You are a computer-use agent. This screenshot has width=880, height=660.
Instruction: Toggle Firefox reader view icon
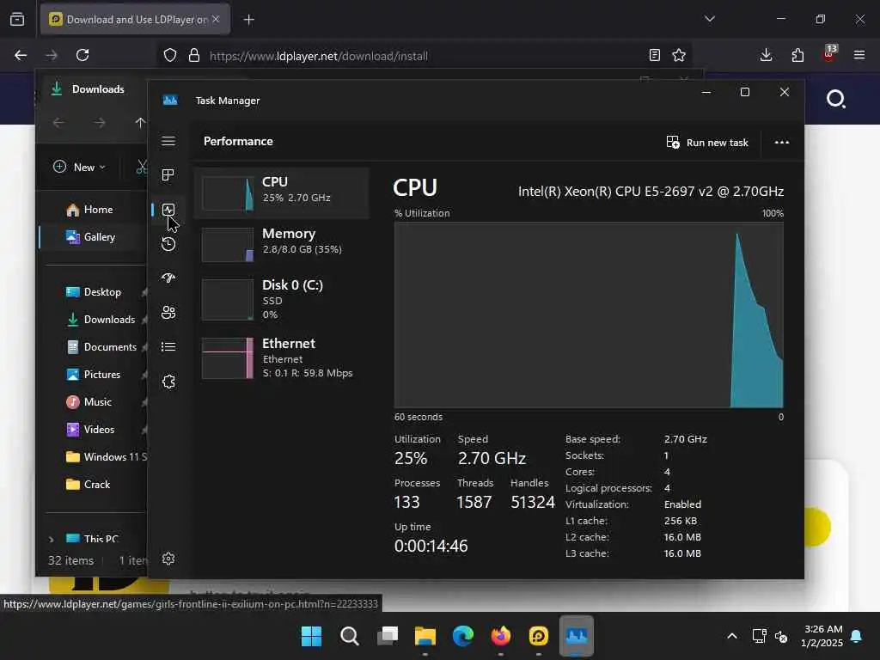point(654,55)
